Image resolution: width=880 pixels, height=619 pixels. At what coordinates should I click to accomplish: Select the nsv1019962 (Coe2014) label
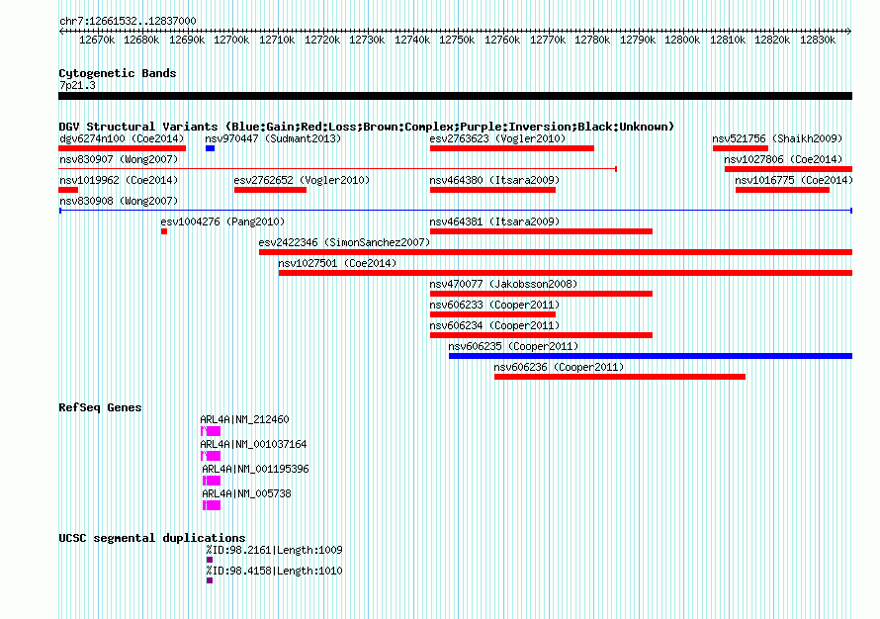tap(119, 180)
